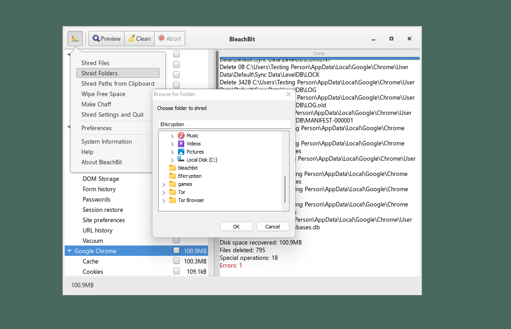511x329 pixels.
Task: Select the Site preferences option
Action: pos(104,220)
